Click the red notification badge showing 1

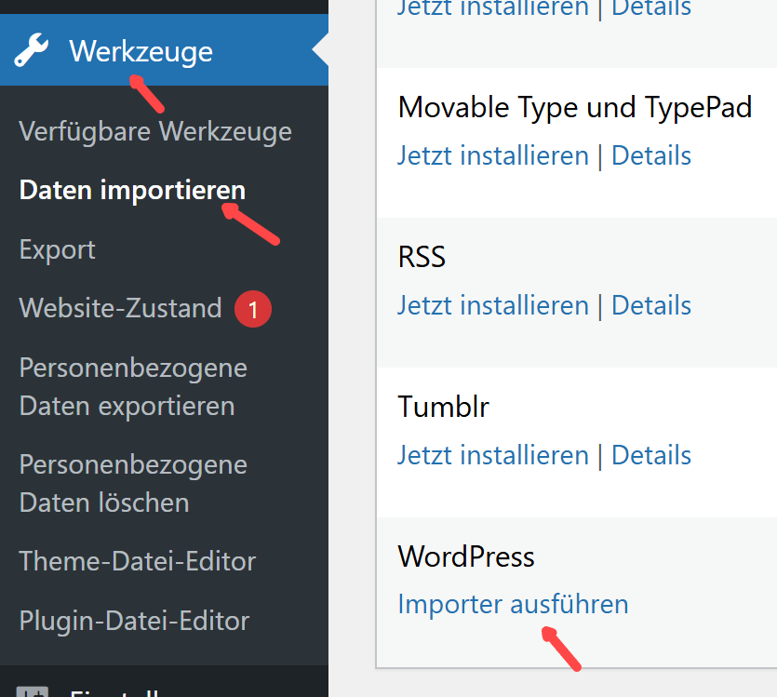click(x=252, y=309)
